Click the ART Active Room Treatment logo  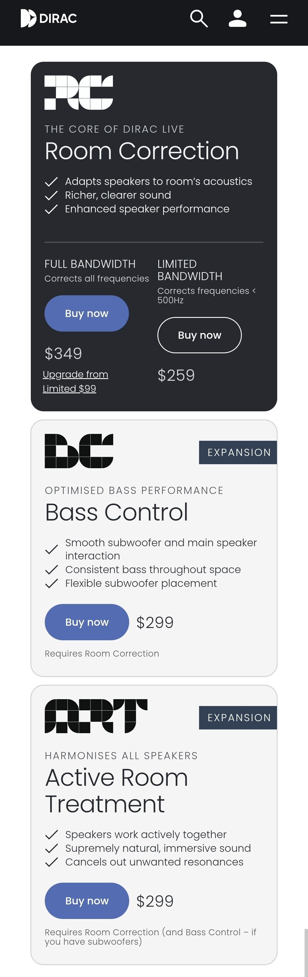(x=96, y=716)
